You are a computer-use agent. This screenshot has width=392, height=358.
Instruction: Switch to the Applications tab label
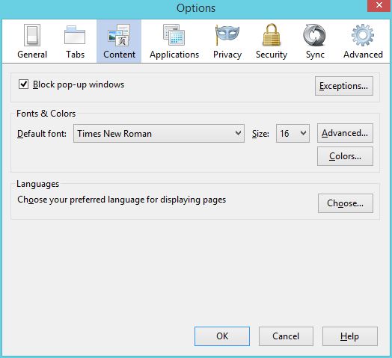pos(174,55)
